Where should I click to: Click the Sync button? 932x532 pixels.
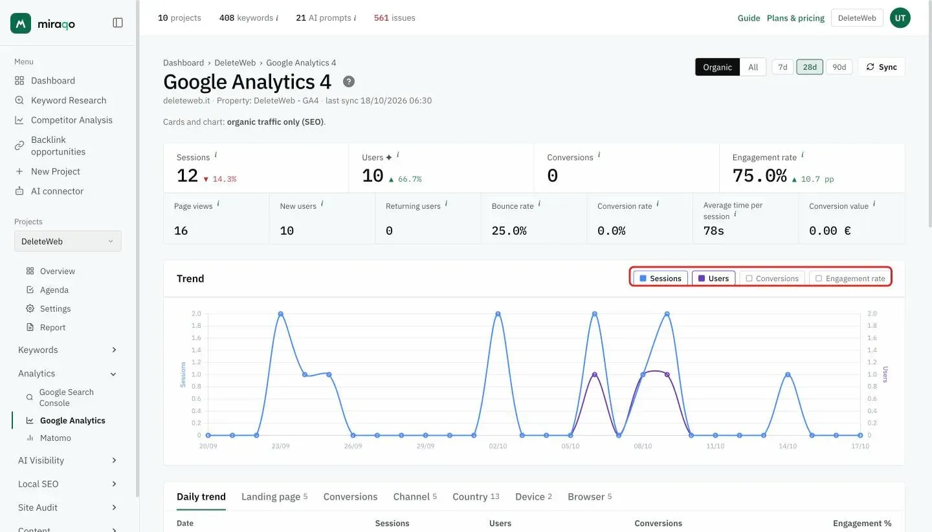pyautogui.click(x=882, y=67)
